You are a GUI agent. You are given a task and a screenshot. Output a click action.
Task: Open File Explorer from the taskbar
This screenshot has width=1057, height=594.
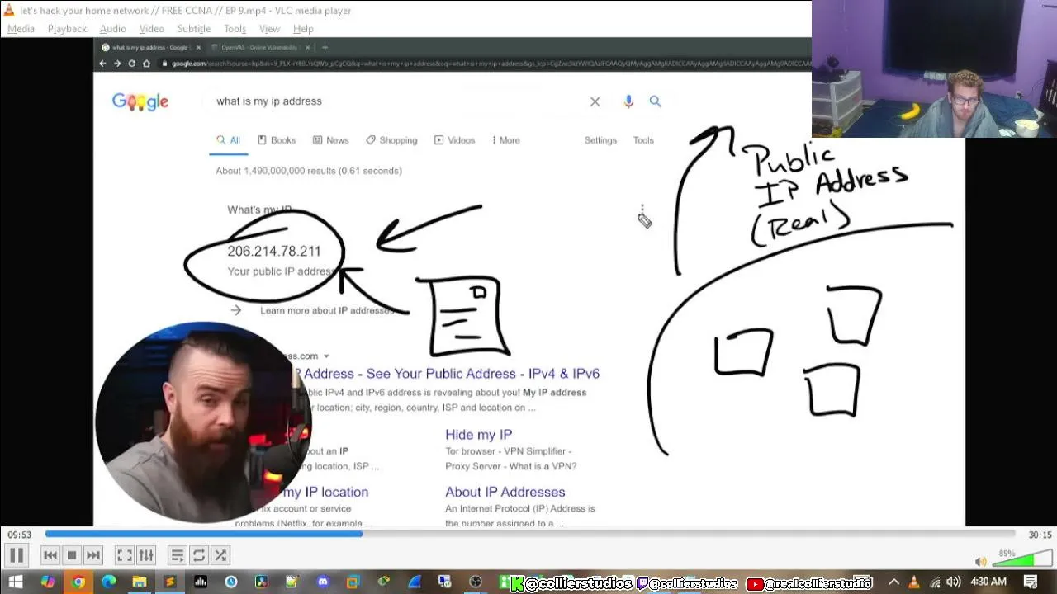(x=140, y=582)
